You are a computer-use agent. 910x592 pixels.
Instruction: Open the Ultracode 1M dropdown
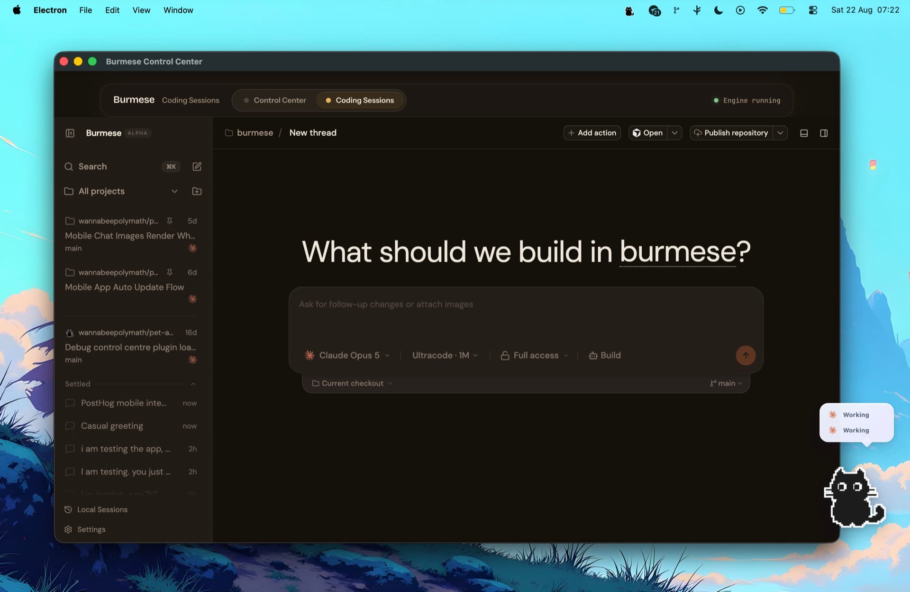point(445,355)
